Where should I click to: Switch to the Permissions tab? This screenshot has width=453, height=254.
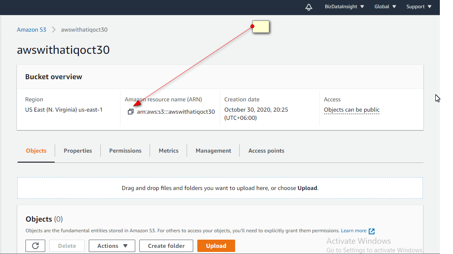(125, 151)
